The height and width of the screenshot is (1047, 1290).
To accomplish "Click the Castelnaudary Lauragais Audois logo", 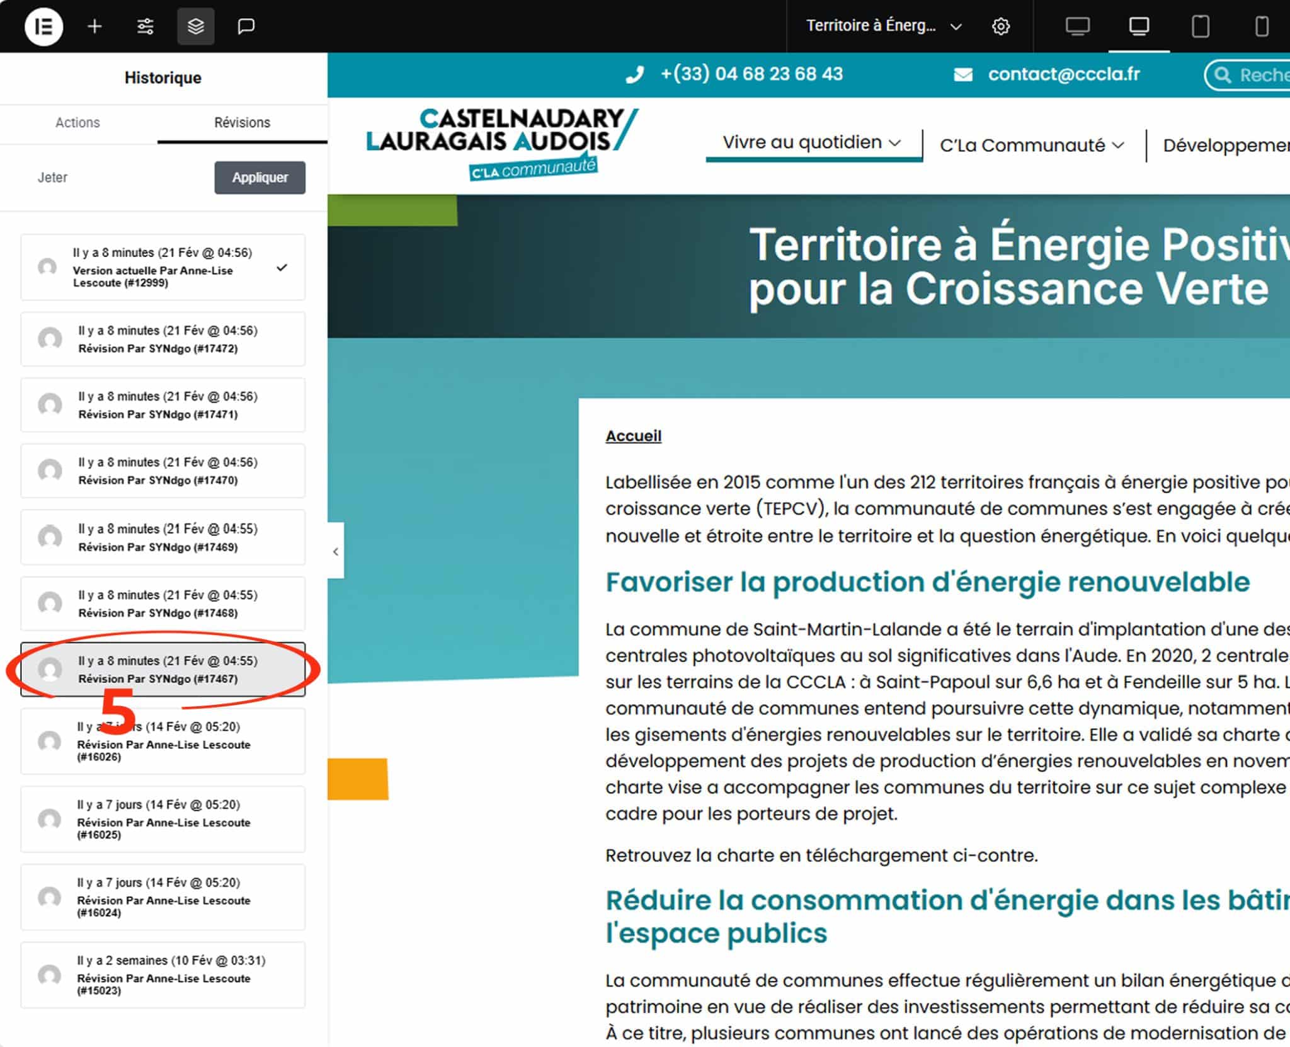I will [x=502, y=144].
